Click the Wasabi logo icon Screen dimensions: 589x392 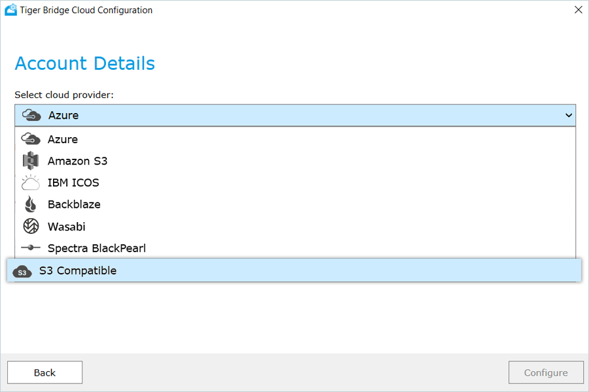31,227
